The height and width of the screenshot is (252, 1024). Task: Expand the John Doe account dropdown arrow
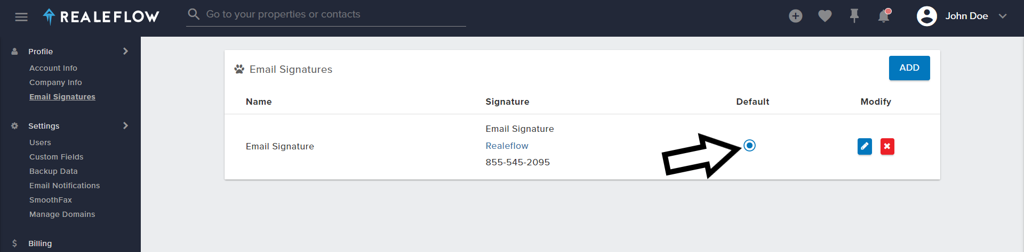[x=1002, y=16]
